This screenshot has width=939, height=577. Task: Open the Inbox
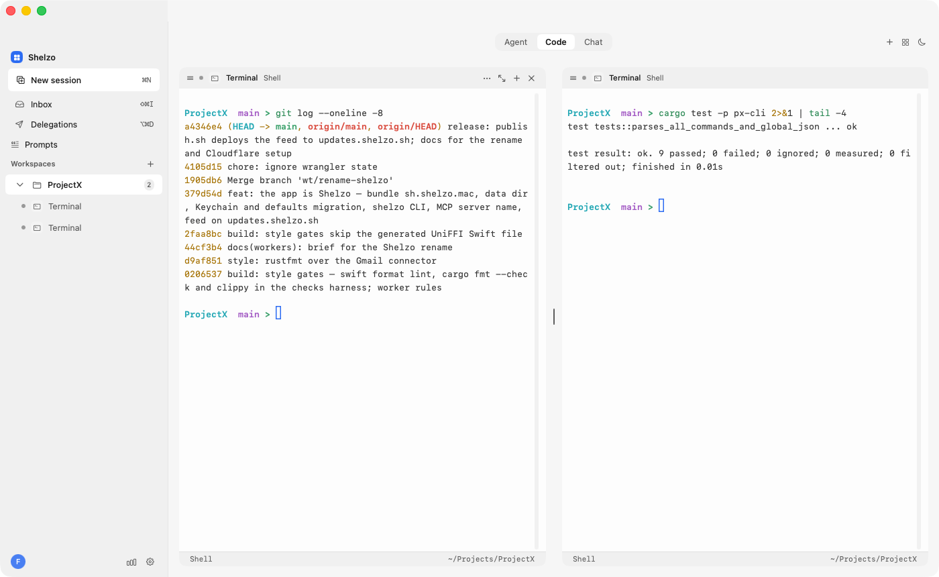[x=84, y=104]
